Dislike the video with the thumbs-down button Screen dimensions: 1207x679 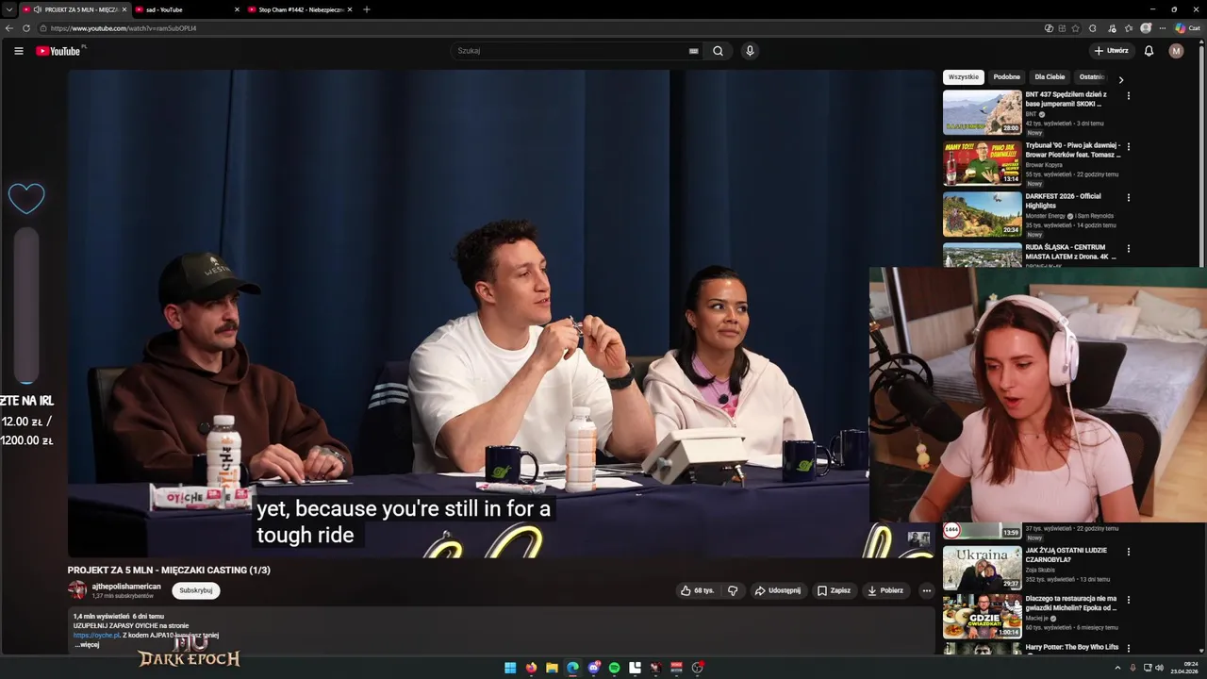(733, 590)
